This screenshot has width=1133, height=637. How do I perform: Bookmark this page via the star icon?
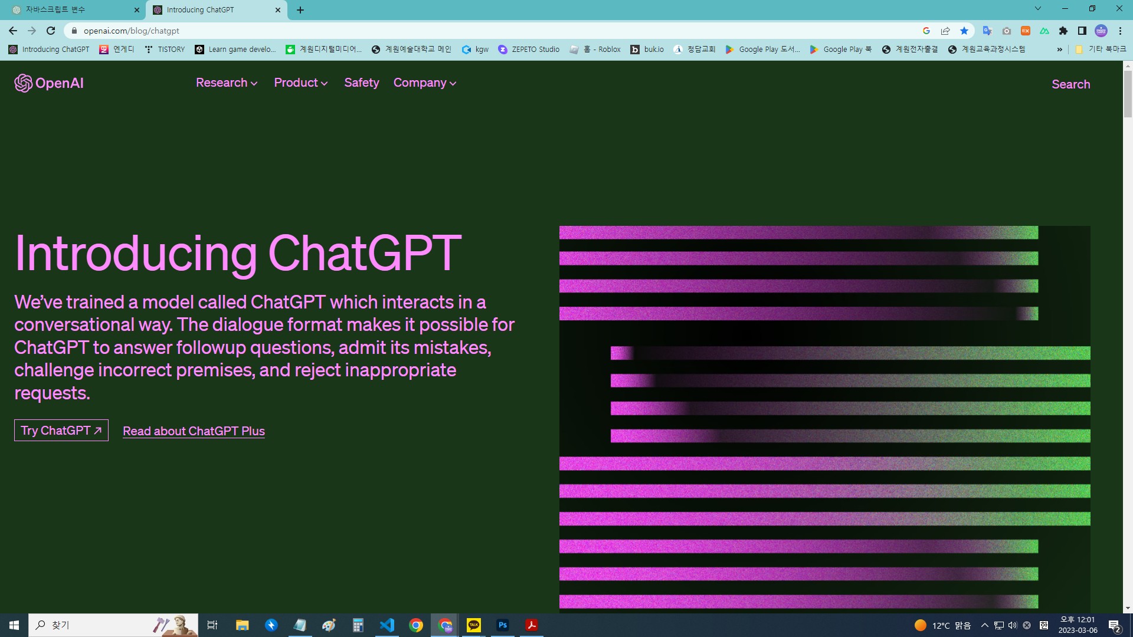(x=965, y=31)
